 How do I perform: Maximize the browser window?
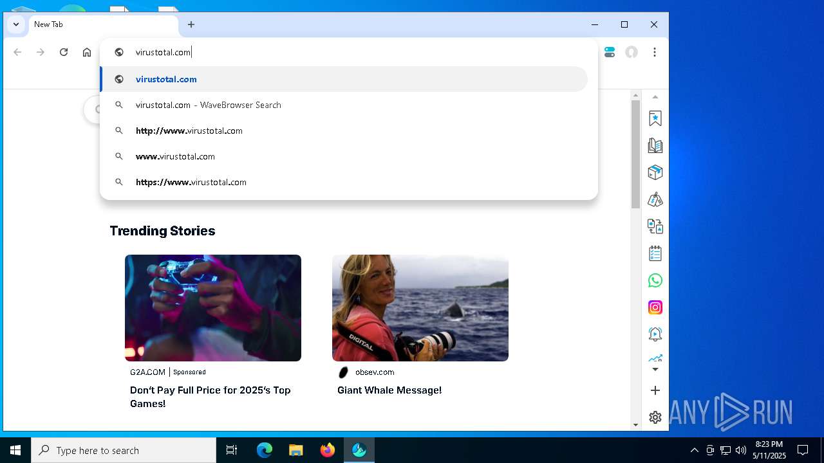624,24
